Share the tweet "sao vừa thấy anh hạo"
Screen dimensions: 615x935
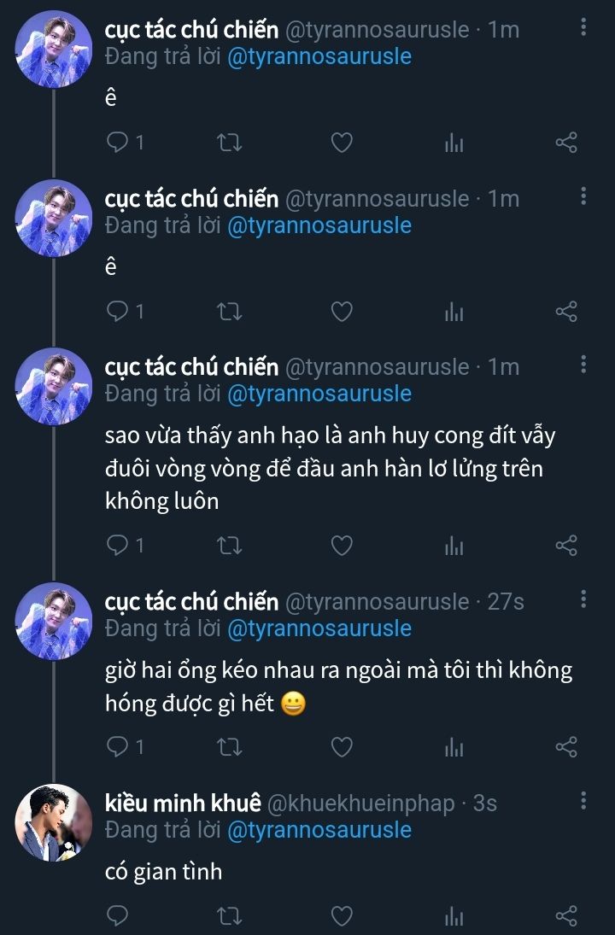(566, 545)
